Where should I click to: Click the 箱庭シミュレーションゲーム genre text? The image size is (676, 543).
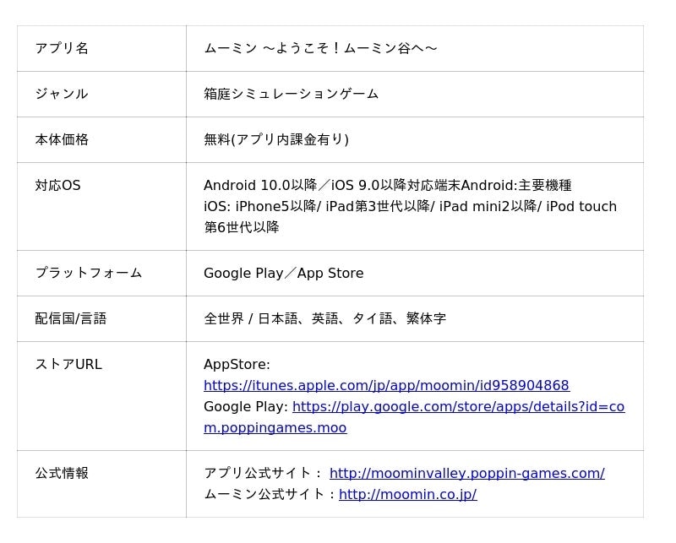(x=291, y=94)
